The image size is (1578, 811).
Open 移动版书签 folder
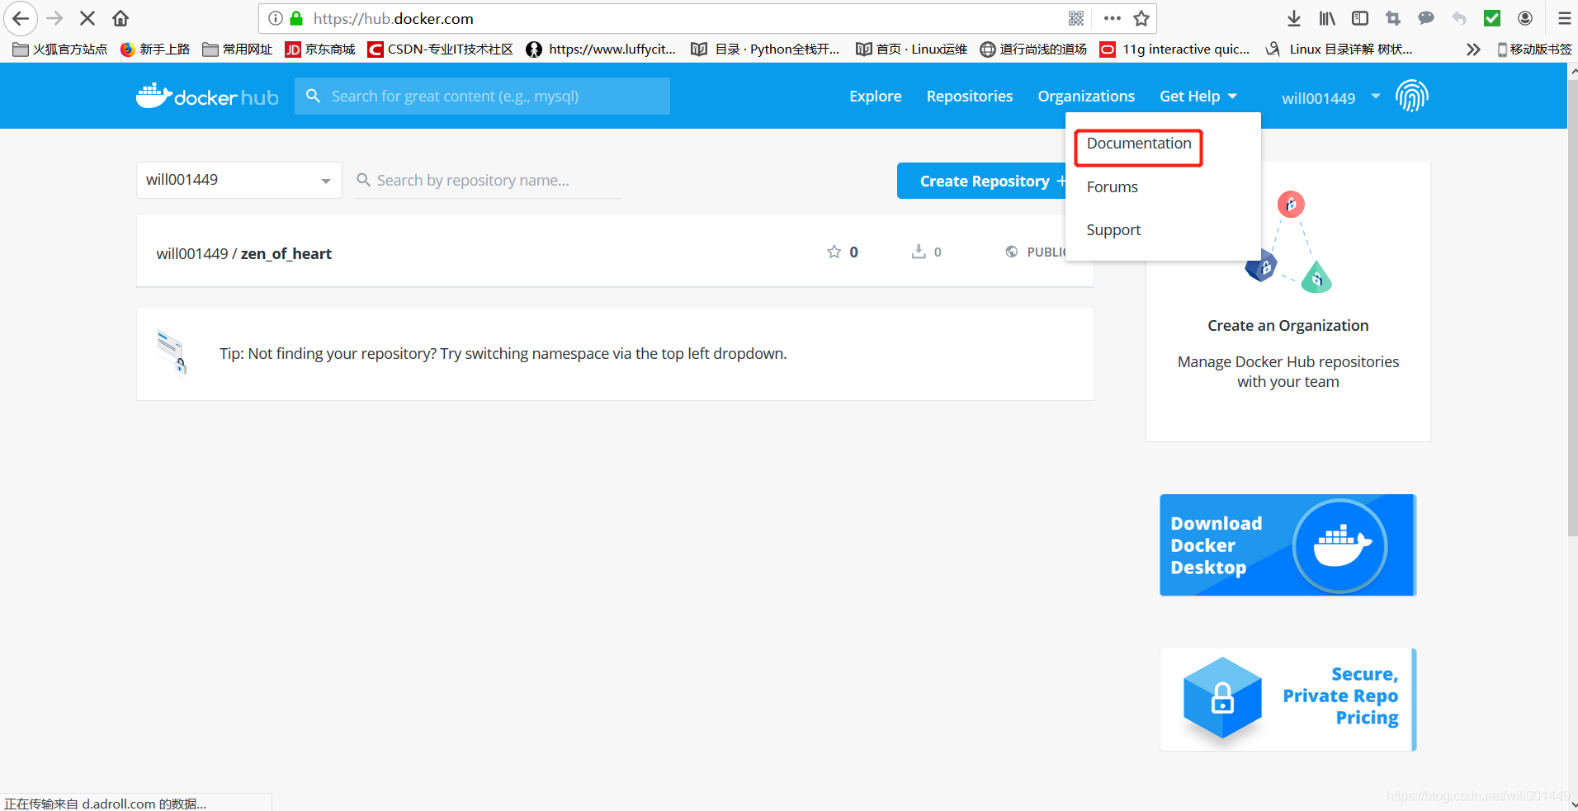(x=1534, y=50)
